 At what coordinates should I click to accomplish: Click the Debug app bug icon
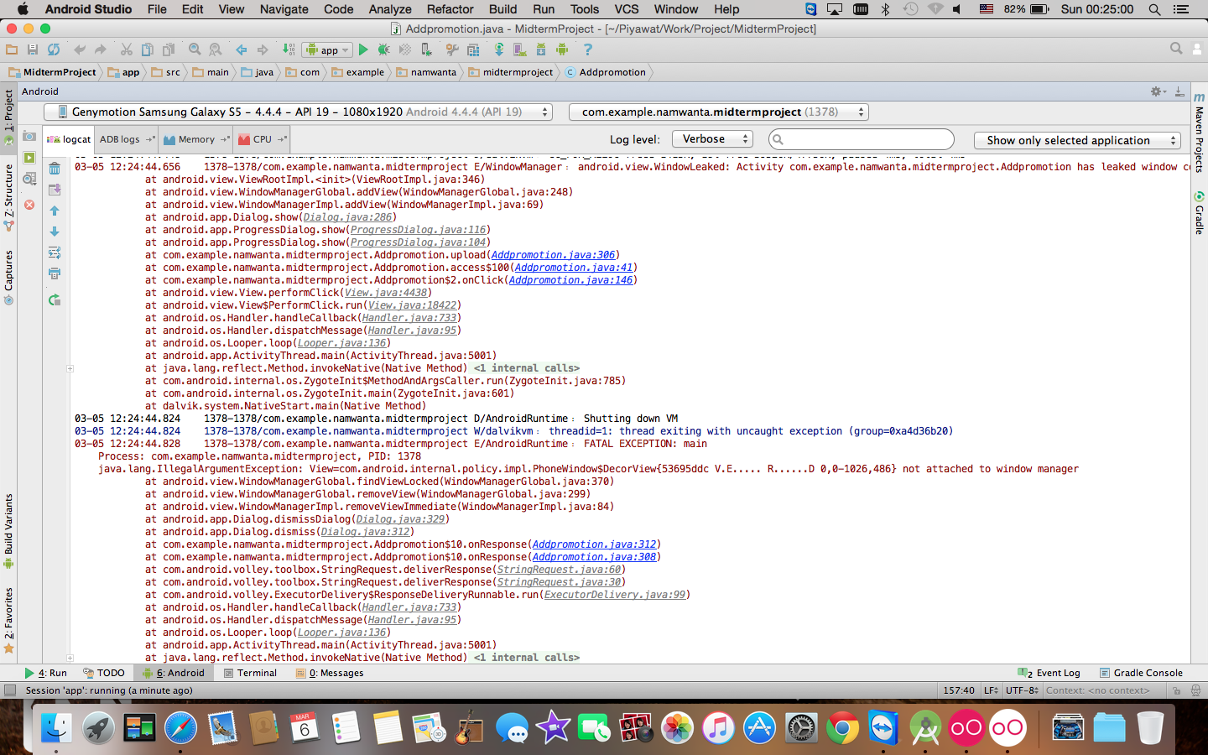coord(384,50)
